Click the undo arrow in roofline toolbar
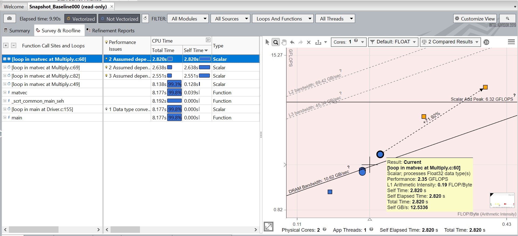 tap(292, 42)
